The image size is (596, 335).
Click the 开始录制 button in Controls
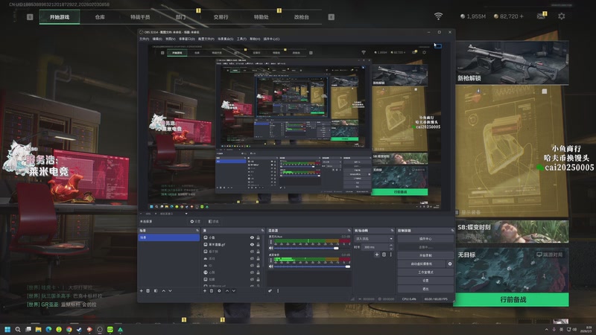point(425,255)
